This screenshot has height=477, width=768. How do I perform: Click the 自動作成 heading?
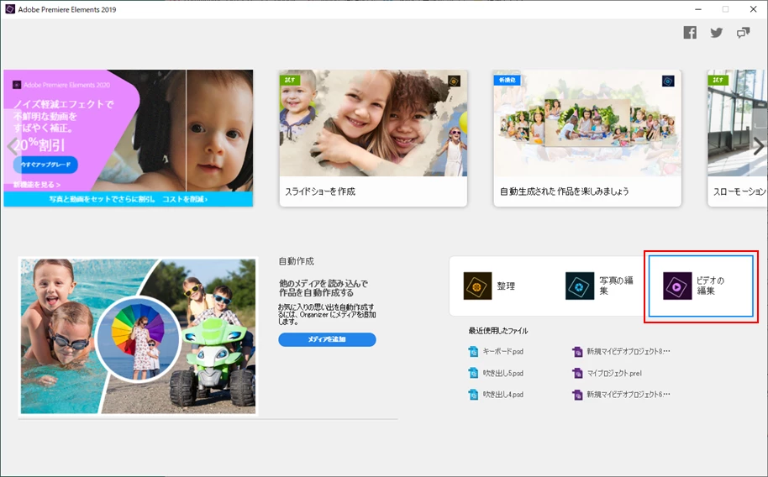pos(297,261)
